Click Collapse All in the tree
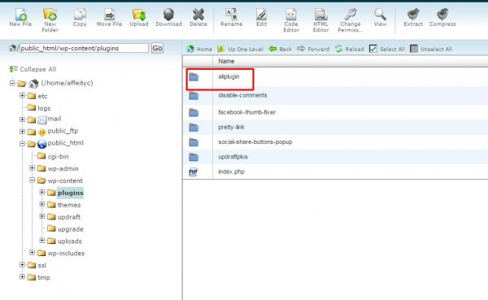488x300 pixels. click(x=33, y=69)
